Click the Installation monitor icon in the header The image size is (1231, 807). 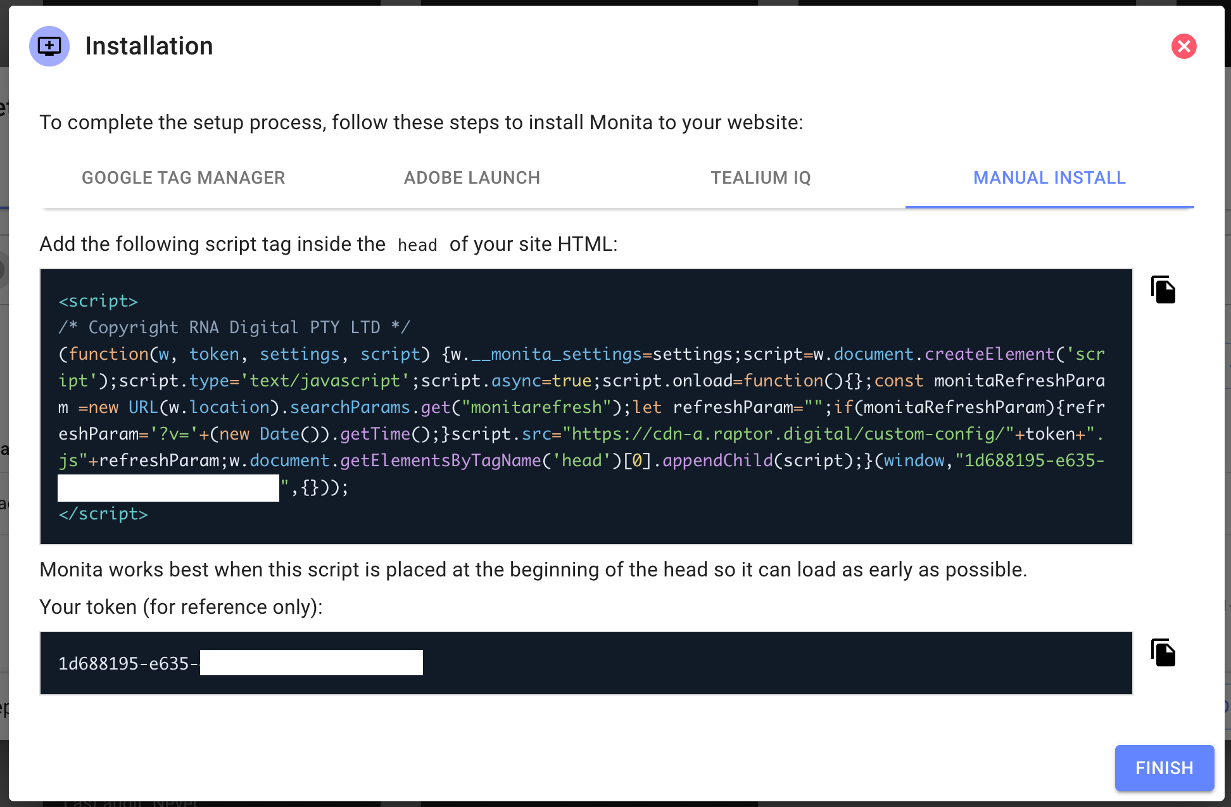coord(49,46)
